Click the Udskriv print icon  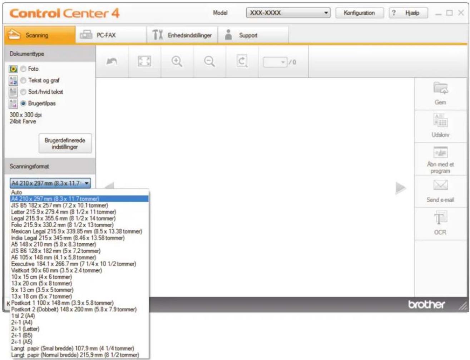click(440, 120)
